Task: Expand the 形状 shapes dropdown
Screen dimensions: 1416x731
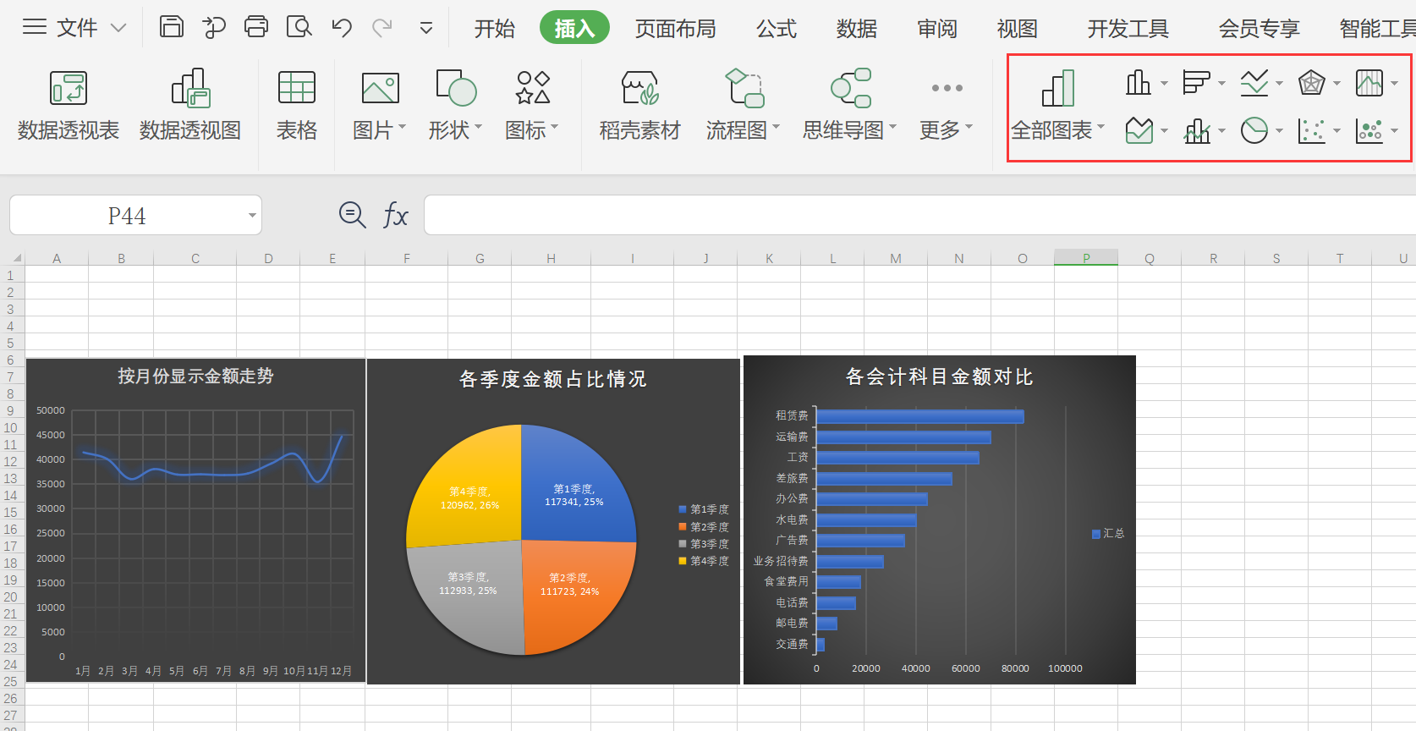Action: pos(479,128)
